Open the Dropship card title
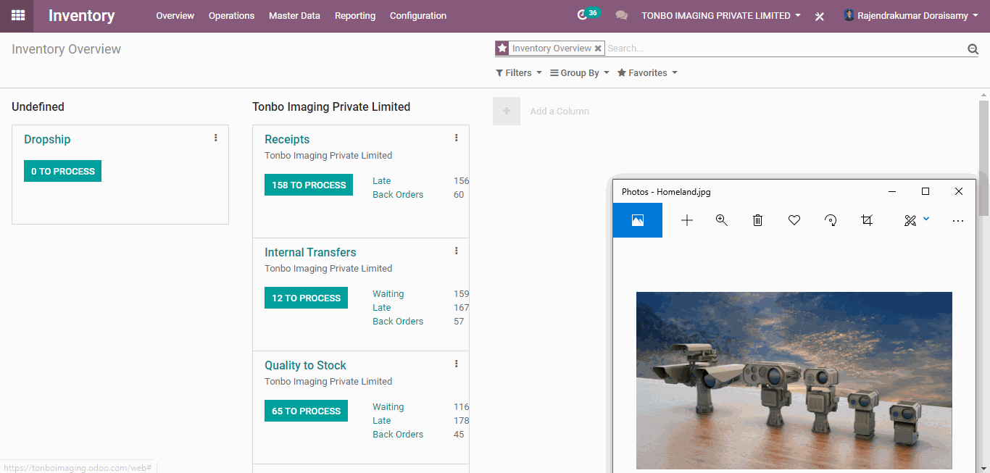Viewport: 990px width, 473px height. coord(47,139)
